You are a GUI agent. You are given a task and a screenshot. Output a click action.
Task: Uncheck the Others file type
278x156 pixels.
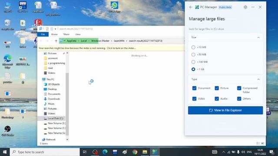[239, 99]
